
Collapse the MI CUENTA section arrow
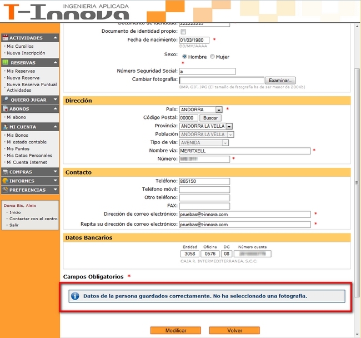(x=56, y=127)
